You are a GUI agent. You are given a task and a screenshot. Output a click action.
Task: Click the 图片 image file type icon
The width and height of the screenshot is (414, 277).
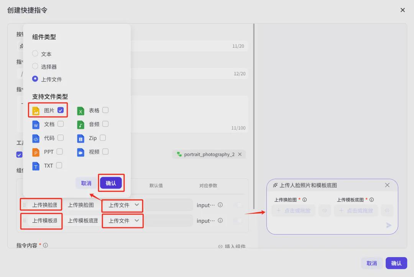click(x=36, y=110)
